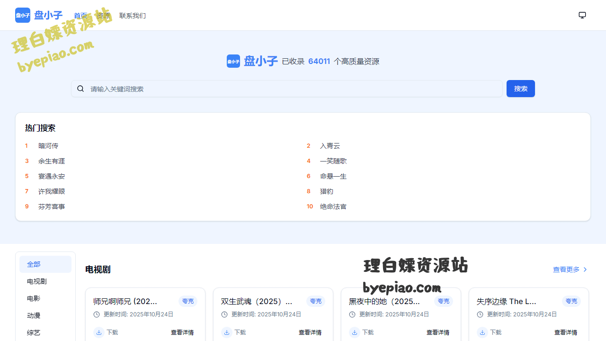Click download icon on 失序边缘 card
The height and width of the screenshot is (341, 606).
(482, 332)
